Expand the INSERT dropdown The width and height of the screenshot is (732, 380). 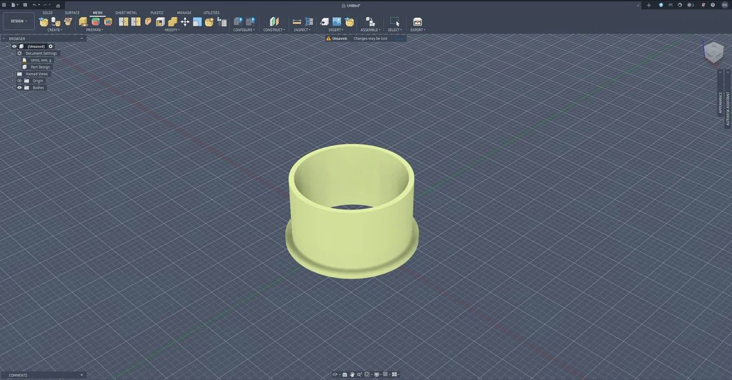(x=336, y=30)
